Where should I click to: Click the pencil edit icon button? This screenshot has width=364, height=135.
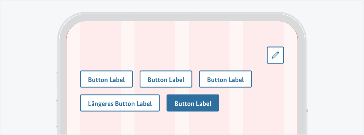pyautogui.click(x=275, y=55)
